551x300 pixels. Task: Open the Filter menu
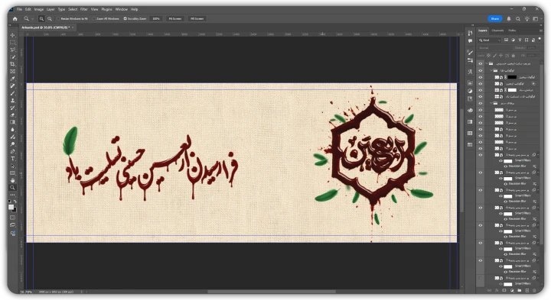click(x=83, y=9)
